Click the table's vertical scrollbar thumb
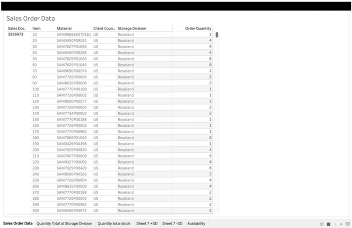 [217, 35]
